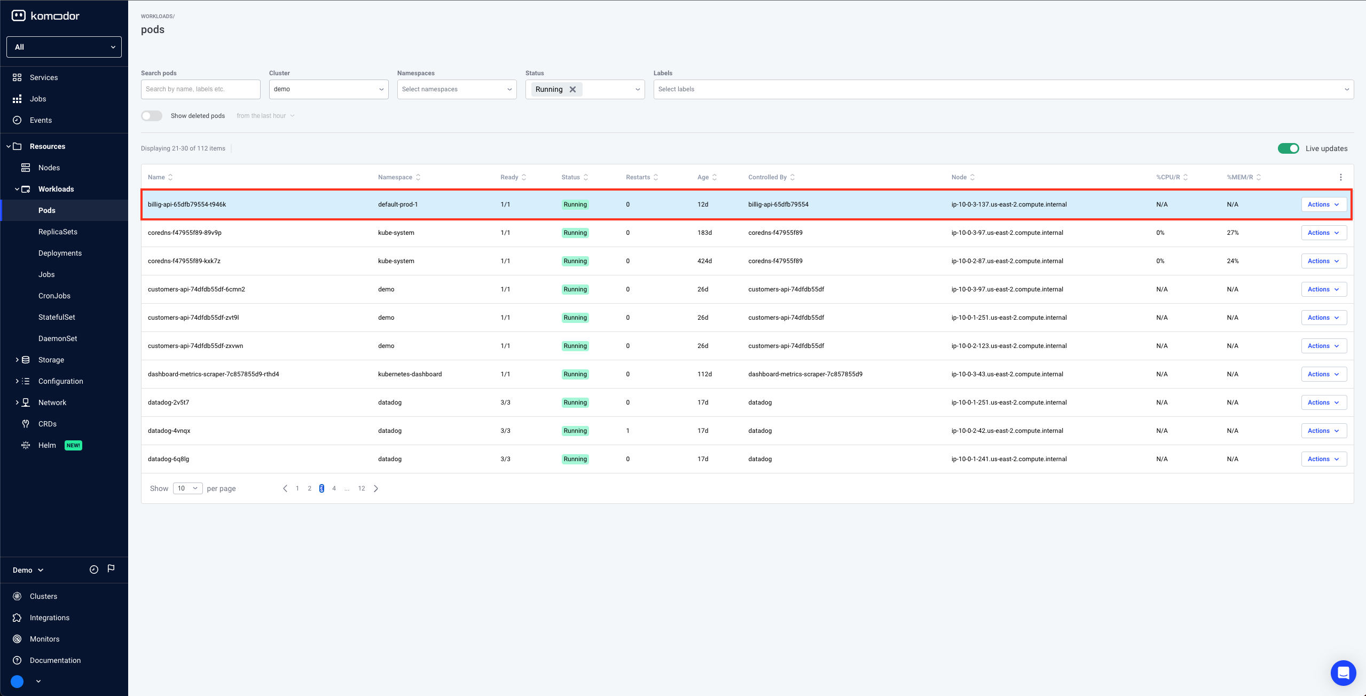This screenshot has height=696, width=1366.
Task: Open 'from the last hour' dropdown
Action: point(265,116)
